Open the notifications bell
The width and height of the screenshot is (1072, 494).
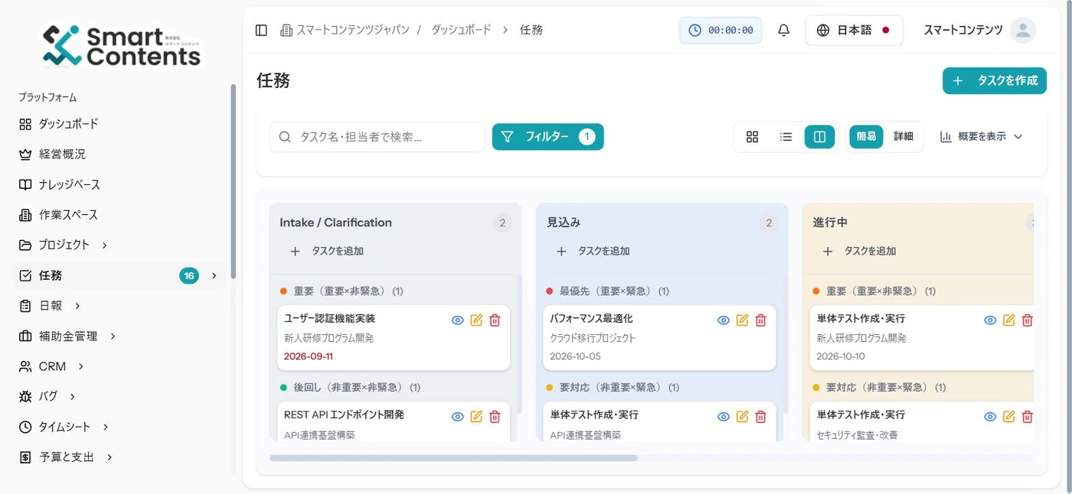pyautogui.click(x=783, y=31)
